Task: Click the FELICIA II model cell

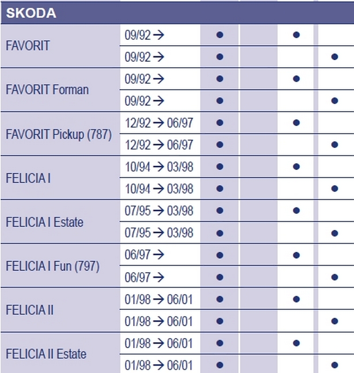Action: pyautogui.click(x=61, y=310)
